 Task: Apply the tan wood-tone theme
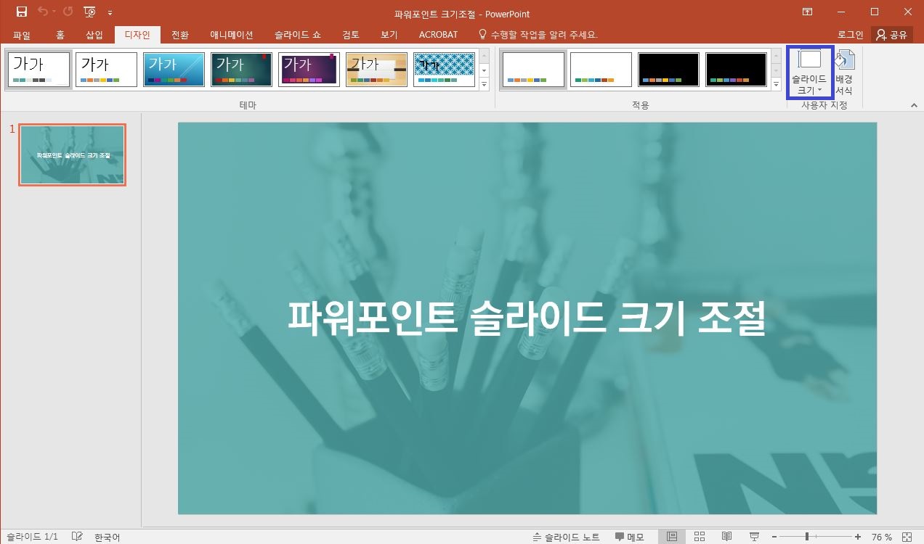[376, 70]
